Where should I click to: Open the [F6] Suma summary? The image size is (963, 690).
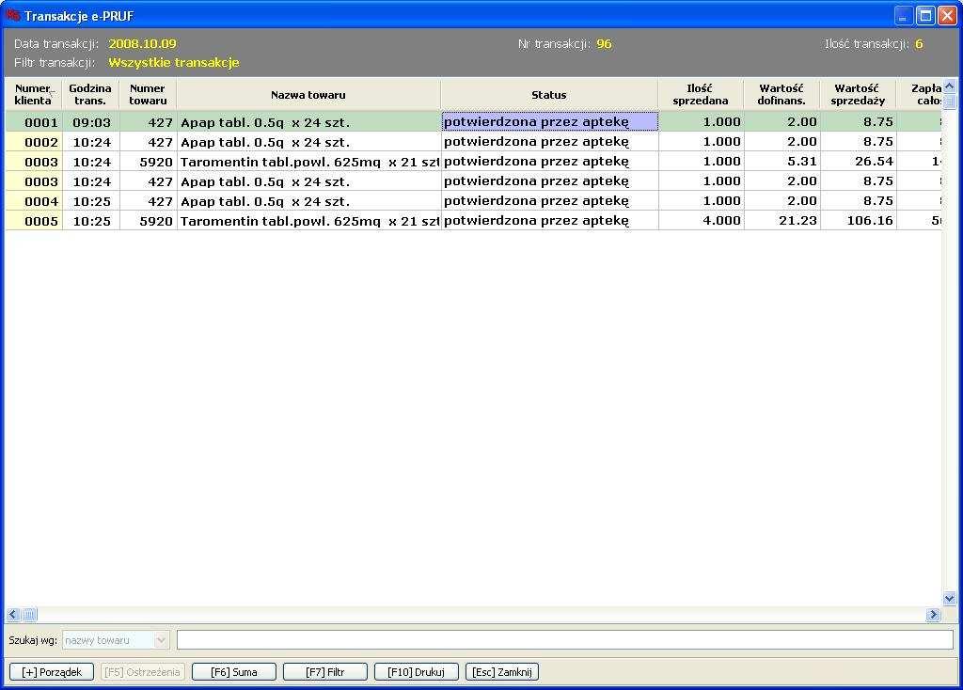[x=234, y=671]
